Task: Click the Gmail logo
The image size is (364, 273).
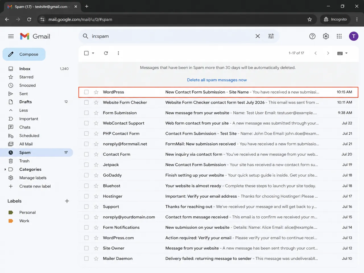Action: (x=35, y=36)
